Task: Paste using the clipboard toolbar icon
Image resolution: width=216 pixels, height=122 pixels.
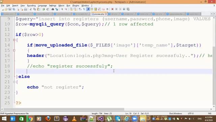Action: click(38, 9)
